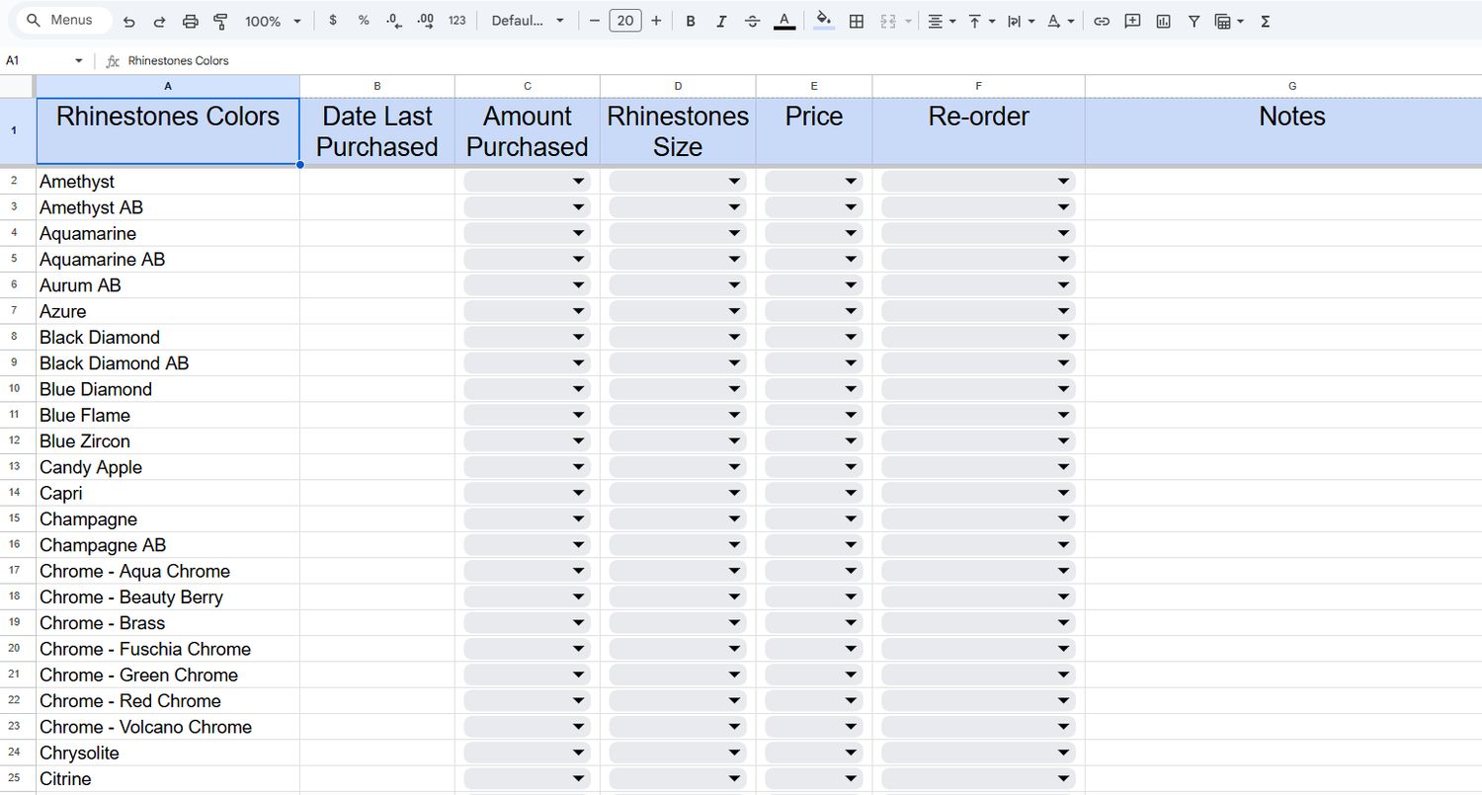Undo the last action
The image size is (1482, 795).
pos(128,20)
